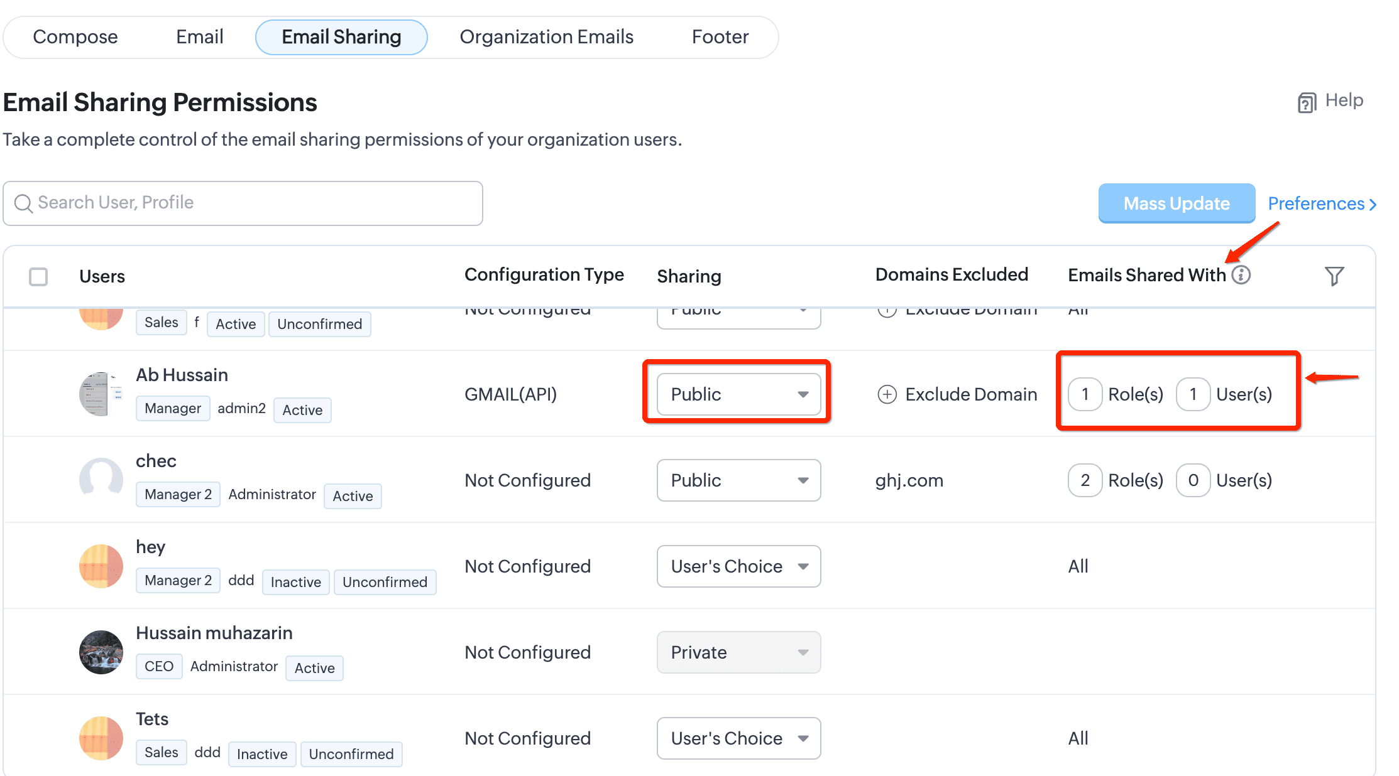Image resolution: width=1399 pixels, height=776 pixels.
Task: Open hey's User's Choice dropdown
Action: [x=738, y=566]
